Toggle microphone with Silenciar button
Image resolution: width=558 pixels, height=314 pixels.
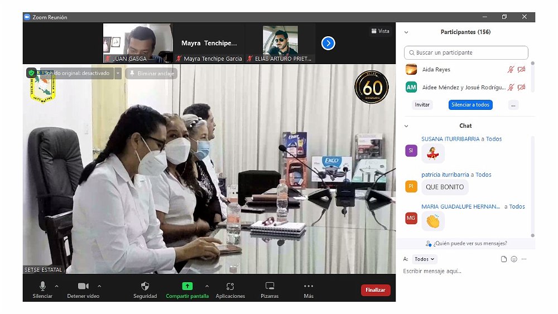[42, 286]
